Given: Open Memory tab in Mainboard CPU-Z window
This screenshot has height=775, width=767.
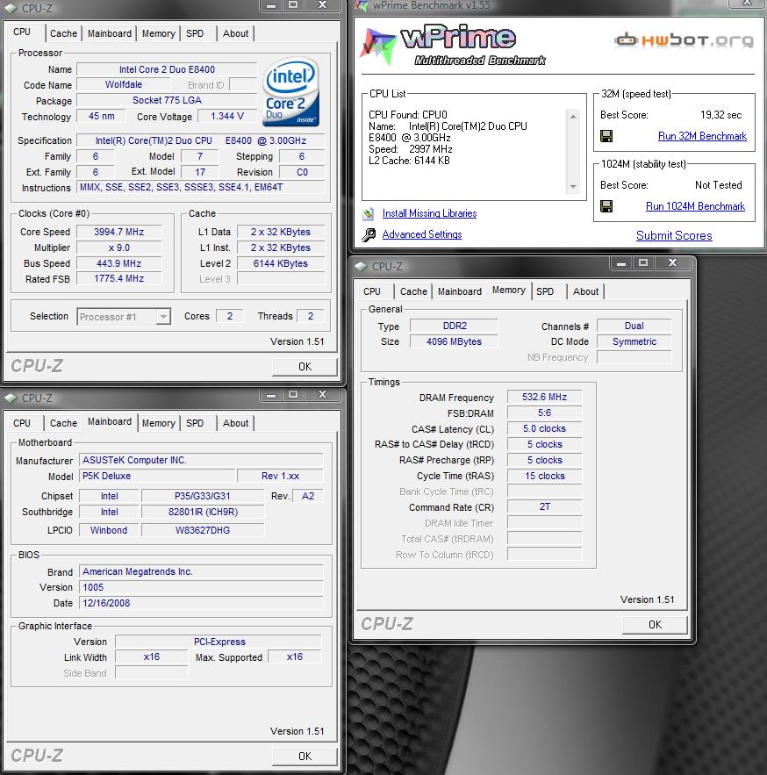Looking at the screenshot, I should point(159,423).
